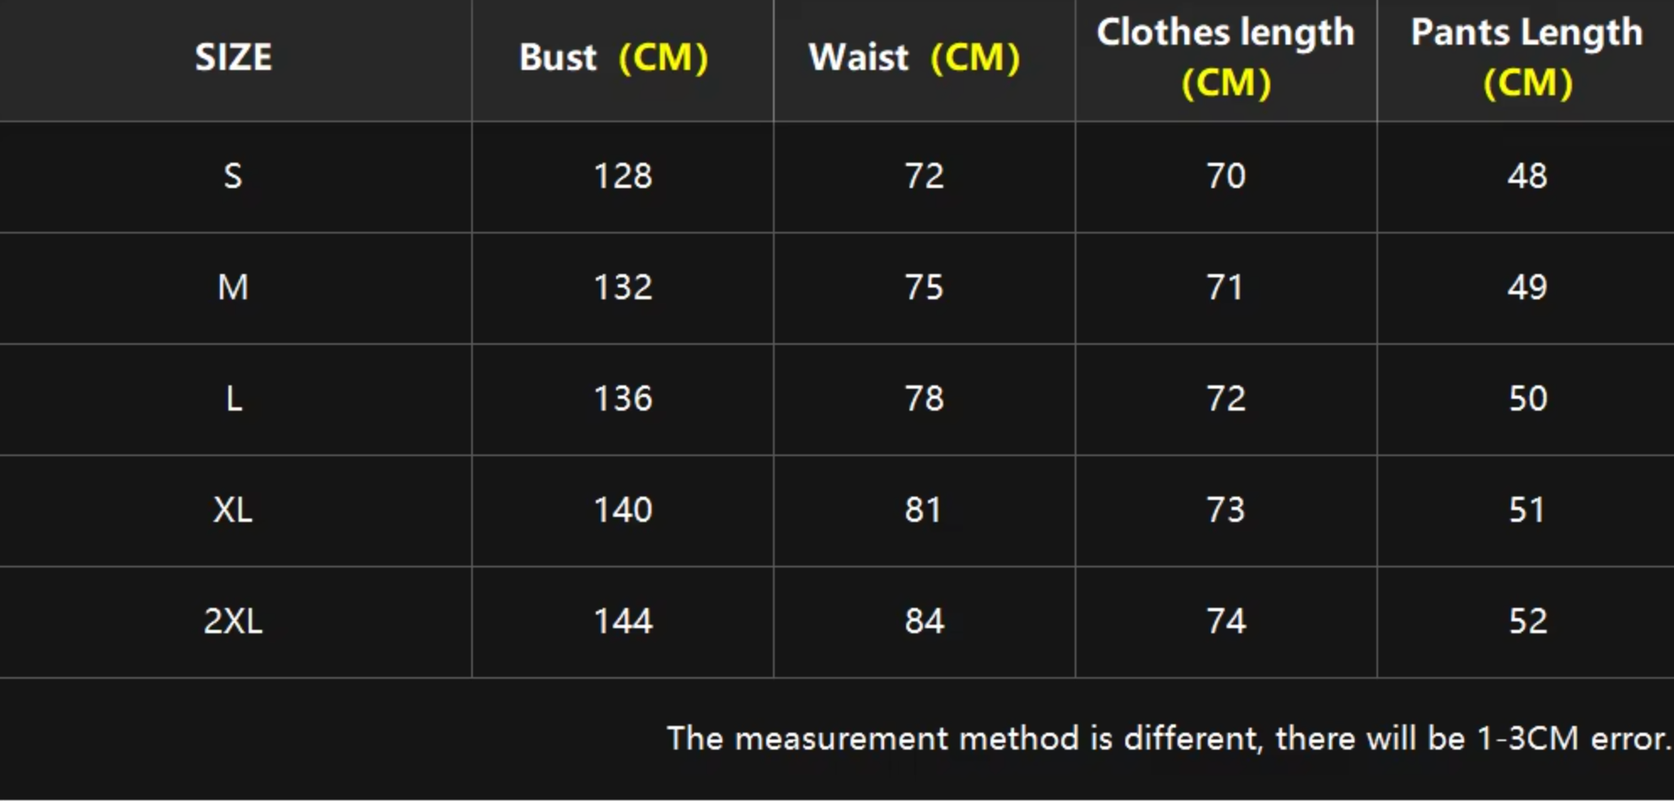Click the Bust (CM) column header
This screenshot has width=1674, height=801.
click(x=614, y=58)
